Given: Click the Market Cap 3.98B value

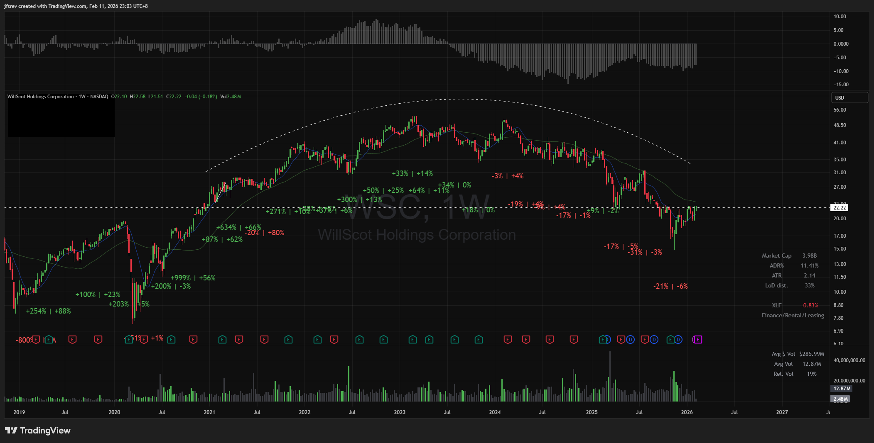Looking at the screenshot, I should pyautogui.click(x=810, y=256).
